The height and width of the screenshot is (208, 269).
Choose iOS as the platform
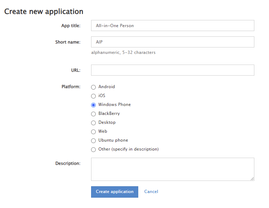tap(94, 96)
